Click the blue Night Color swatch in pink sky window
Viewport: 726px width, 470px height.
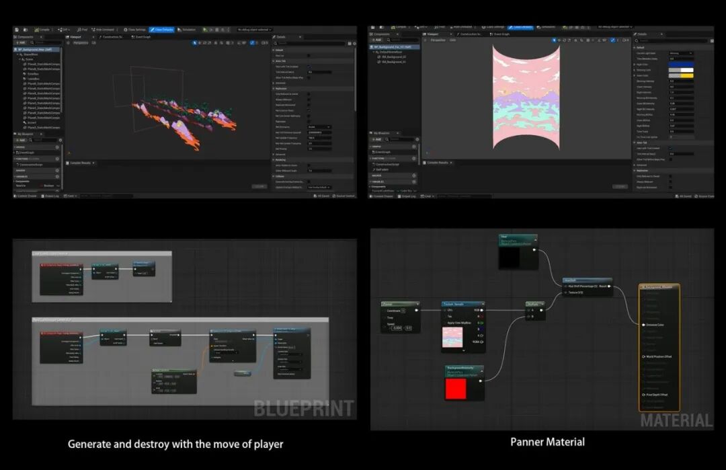tap(681, 65)
